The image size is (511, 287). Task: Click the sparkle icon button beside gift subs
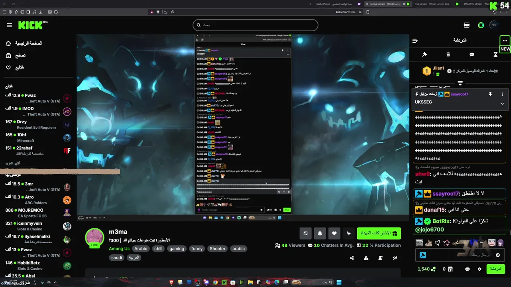coord(349,233)
